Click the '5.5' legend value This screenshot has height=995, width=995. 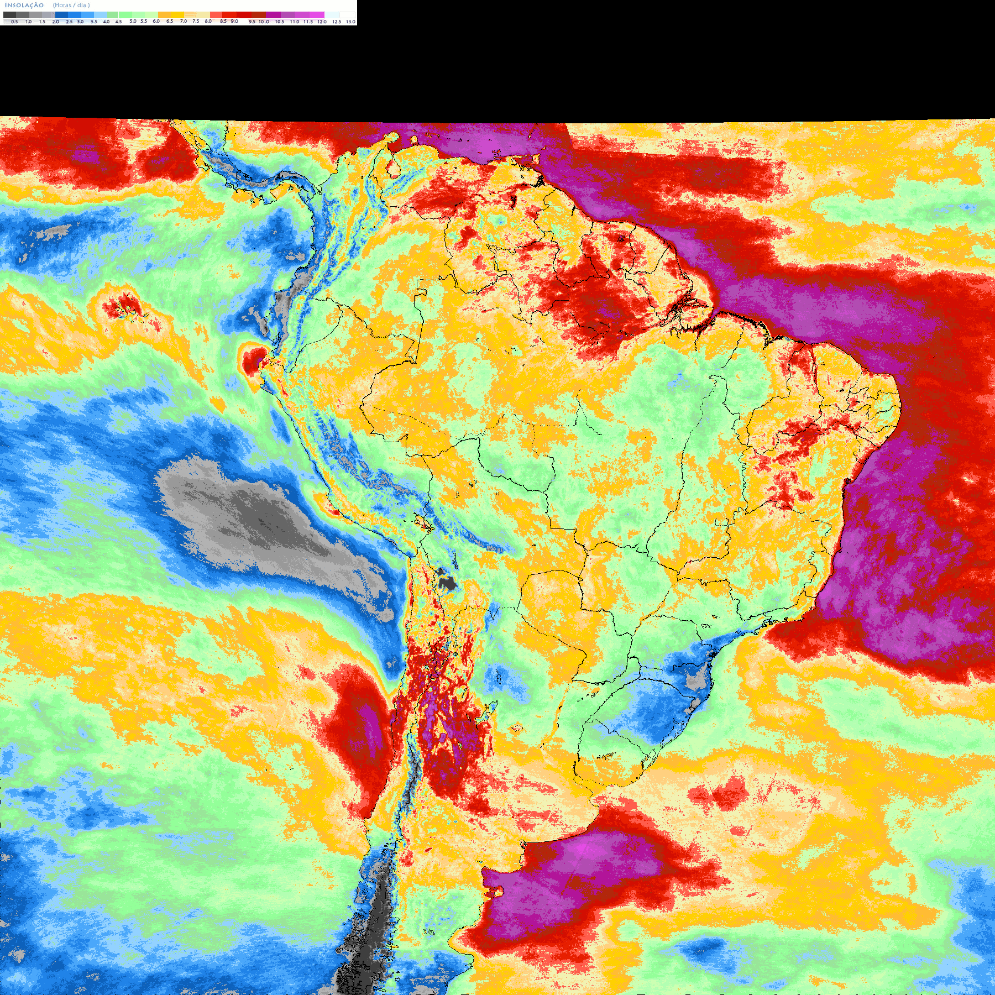[x=144, y=21]
